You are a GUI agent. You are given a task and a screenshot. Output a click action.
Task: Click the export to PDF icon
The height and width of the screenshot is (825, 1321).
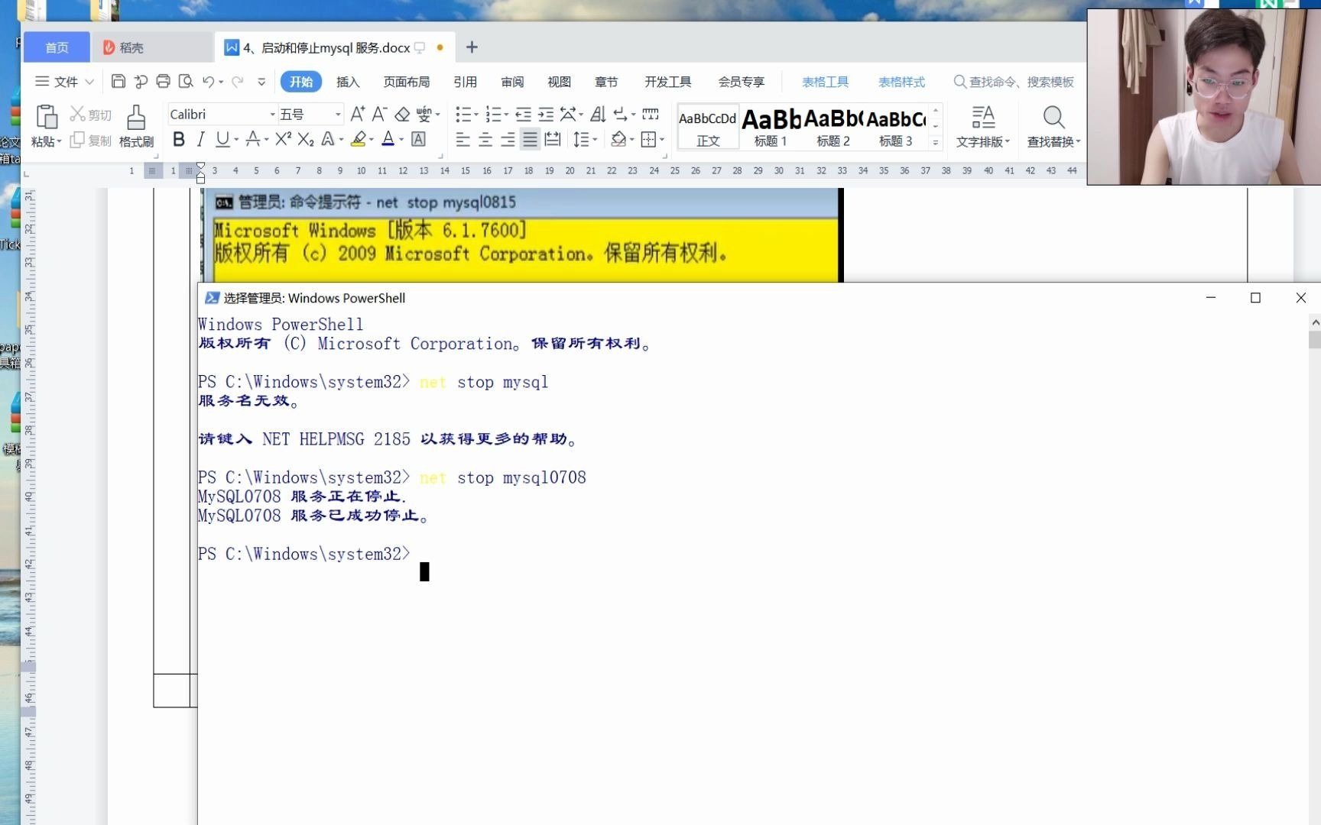pyautogui.click(x=141, y=81)
